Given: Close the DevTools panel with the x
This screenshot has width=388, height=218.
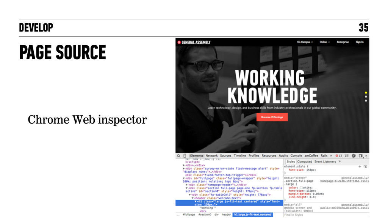Looking at the screenshot, I should [366, 156].
